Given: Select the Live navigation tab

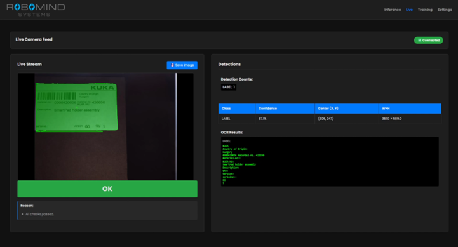Looking at the screenshot, I should point(409,10).
